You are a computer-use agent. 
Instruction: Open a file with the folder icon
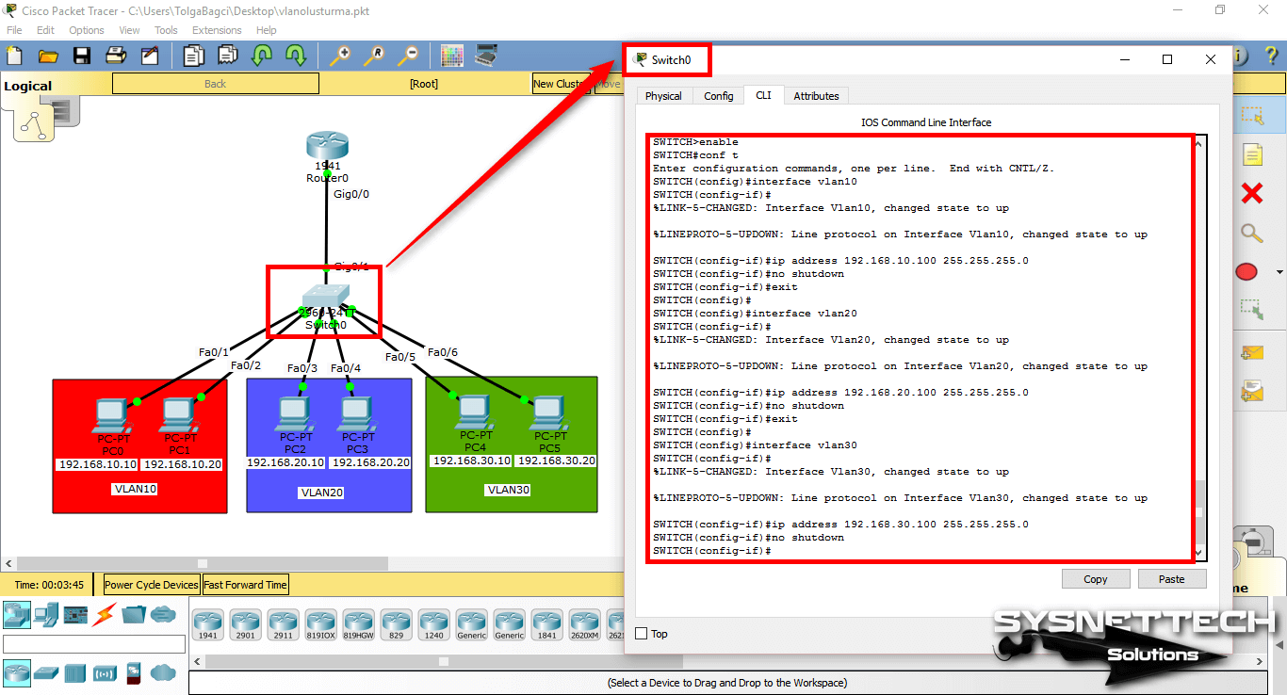click(48, 56)
